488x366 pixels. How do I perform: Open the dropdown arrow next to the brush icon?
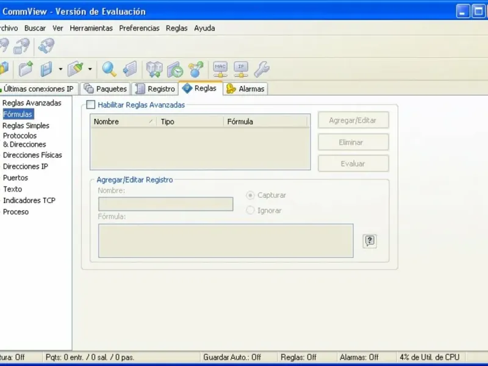[x=90, y=69]
